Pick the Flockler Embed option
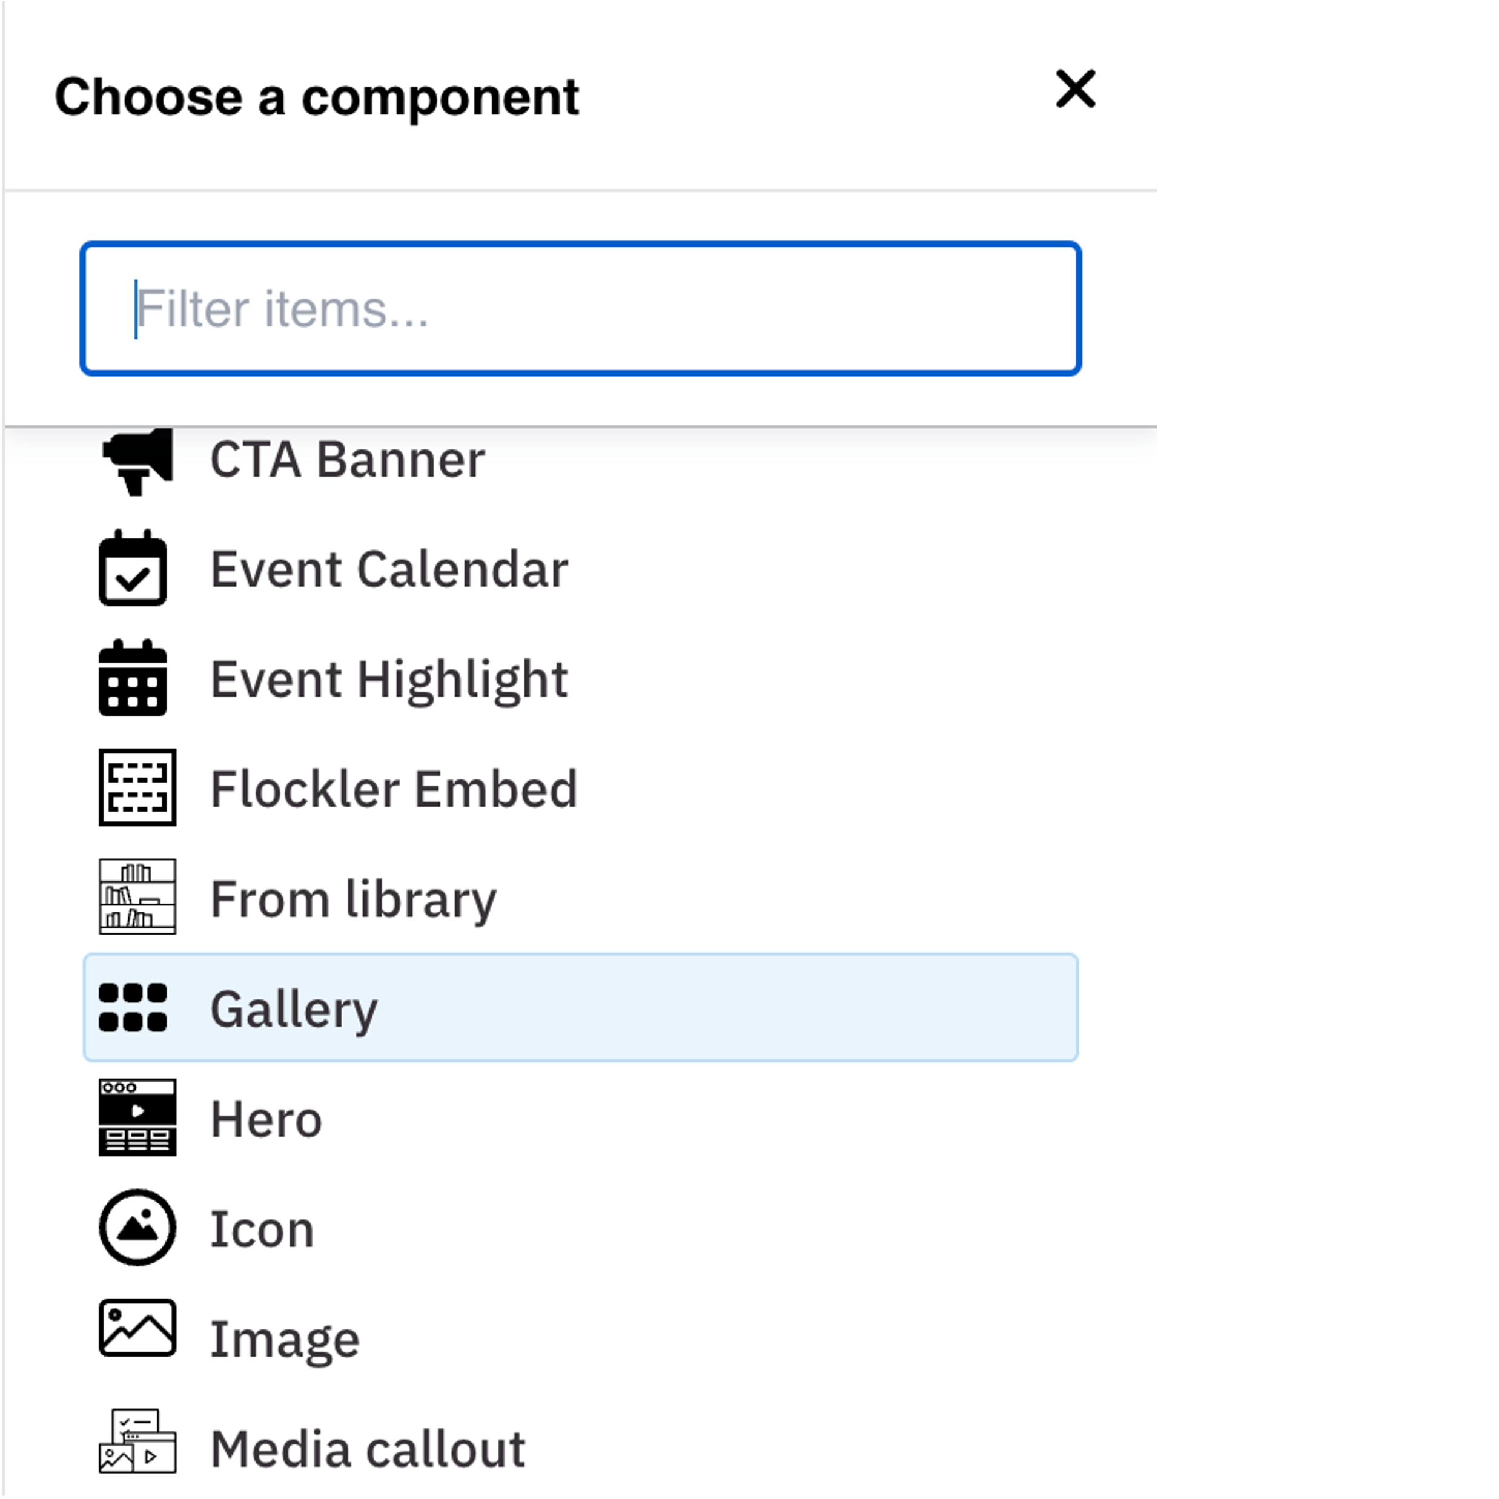The image size is (1499, 1499). [393, 790]
